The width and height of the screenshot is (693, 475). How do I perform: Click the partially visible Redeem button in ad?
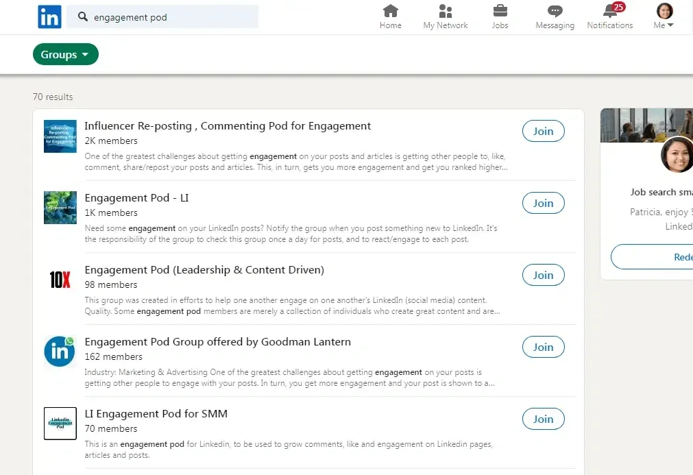pyautogui.click(x=652, y=257)
